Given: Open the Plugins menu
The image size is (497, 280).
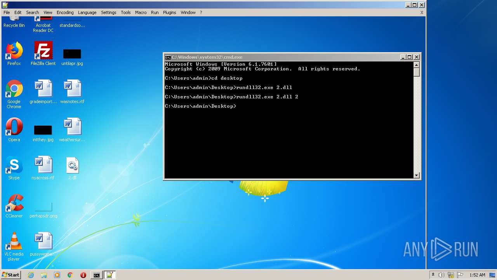Looking at the screenshot, I should [169, 12].
